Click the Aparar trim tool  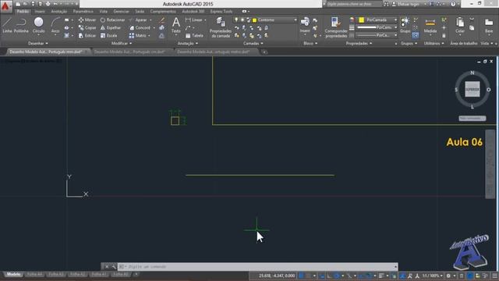click(x=138, y=20)
